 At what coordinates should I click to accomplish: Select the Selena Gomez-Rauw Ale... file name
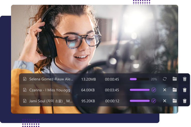pos(51,79)
